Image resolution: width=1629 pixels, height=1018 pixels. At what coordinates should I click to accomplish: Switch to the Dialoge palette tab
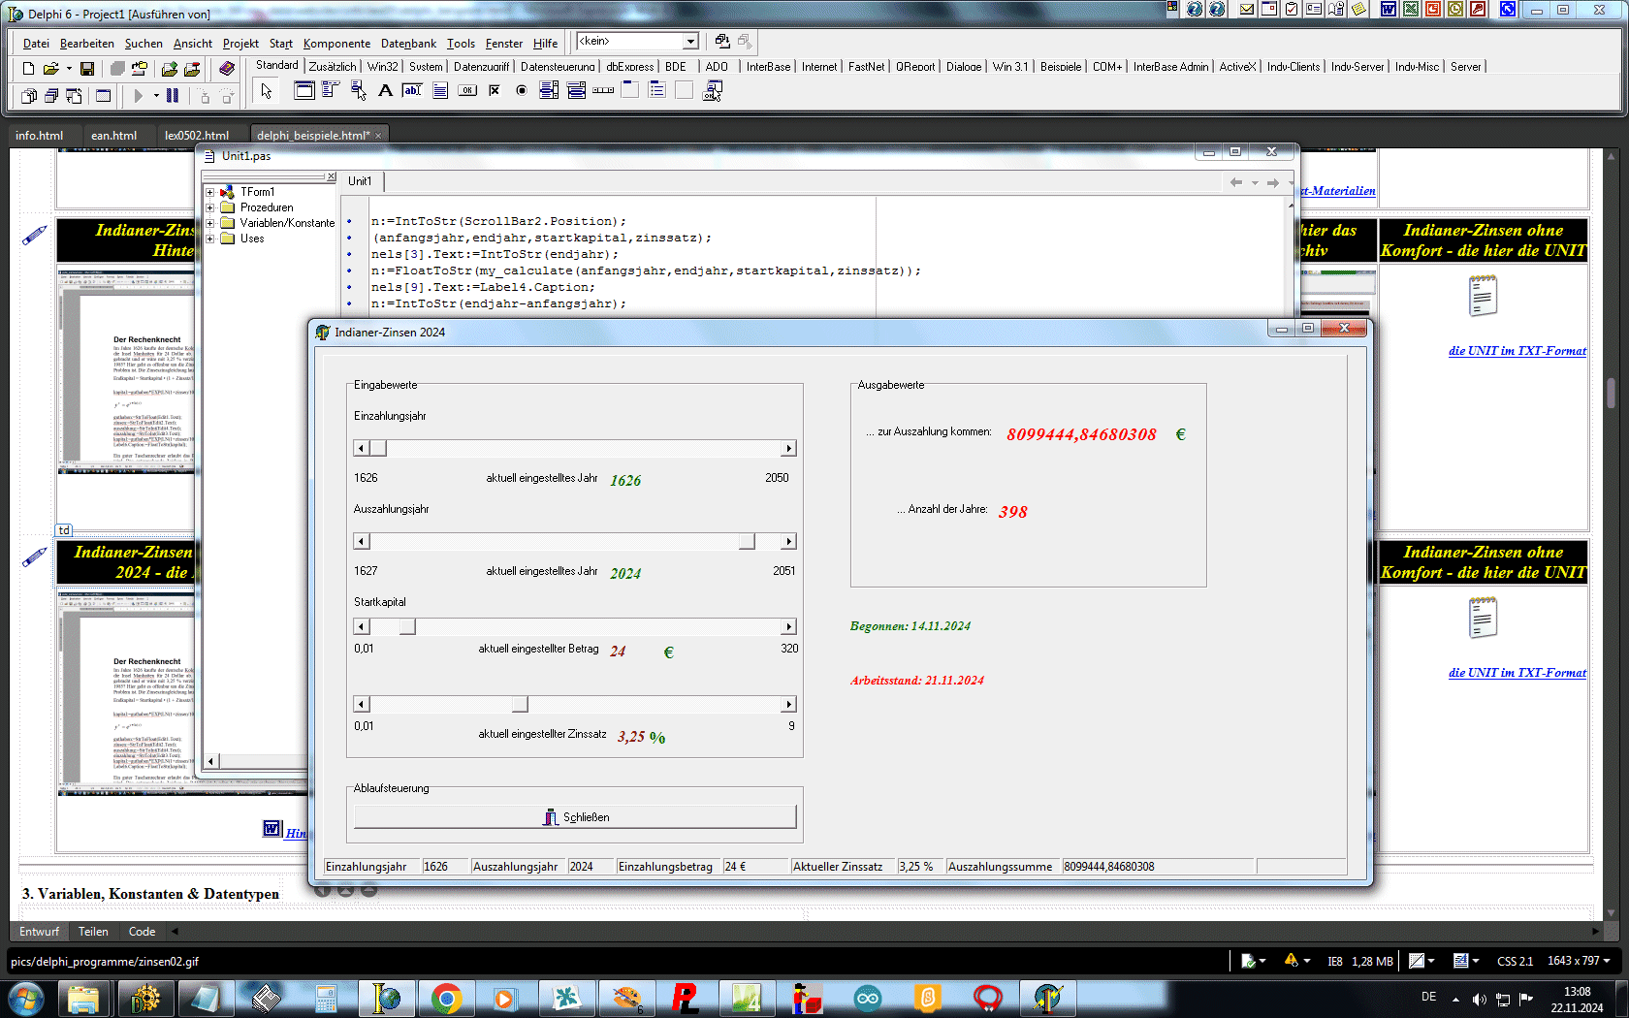[964, 67]
